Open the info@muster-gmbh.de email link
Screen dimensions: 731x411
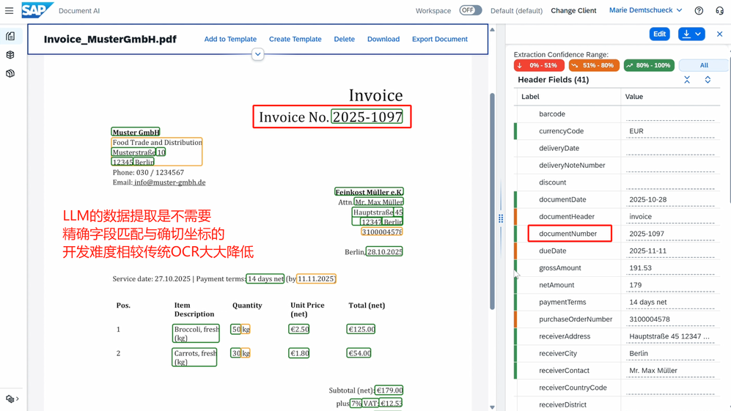[169, 182]
